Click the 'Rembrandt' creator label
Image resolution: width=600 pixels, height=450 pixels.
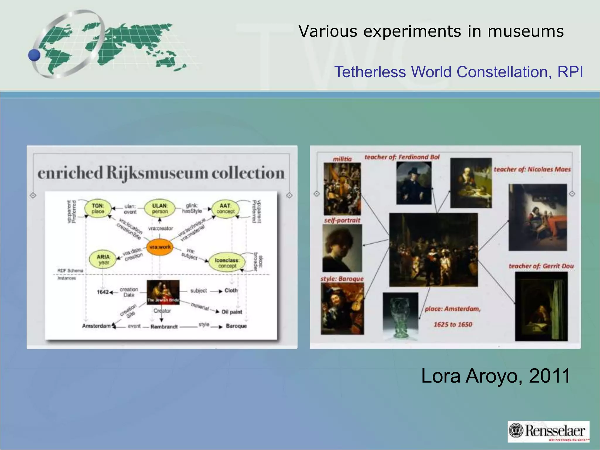pos(164,326)
